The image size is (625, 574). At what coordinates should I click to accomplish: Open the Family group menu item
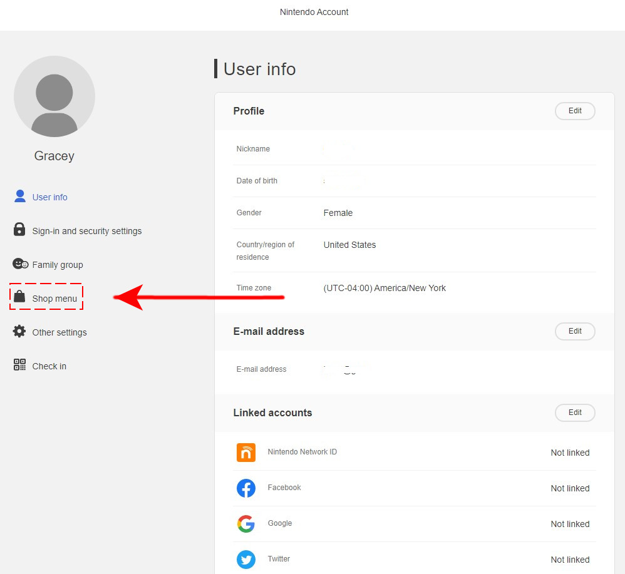click(x=58, y=265)
